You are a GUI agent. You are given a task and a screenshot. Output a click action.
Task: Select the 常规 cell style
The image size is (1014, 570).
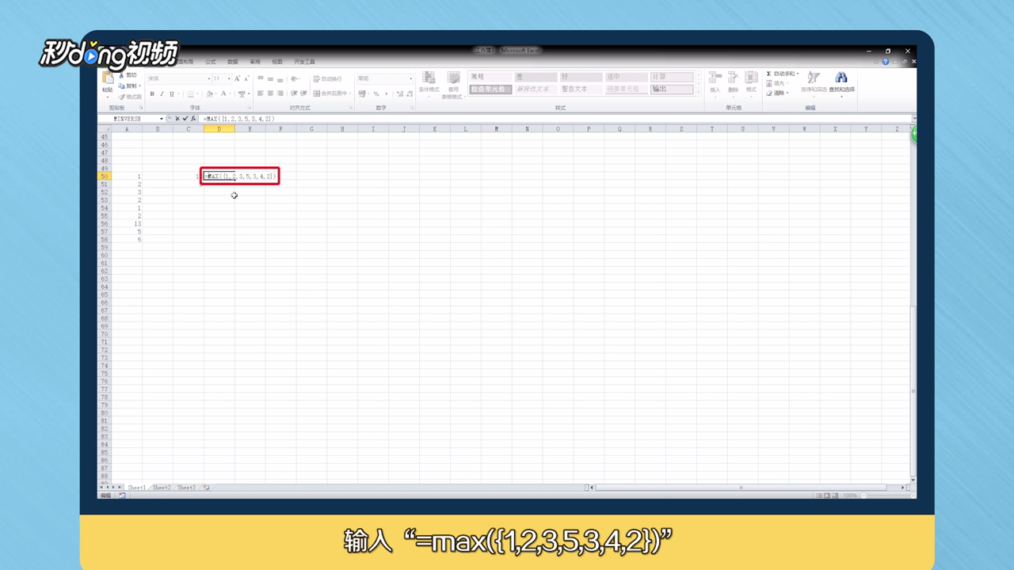point(490,77)
